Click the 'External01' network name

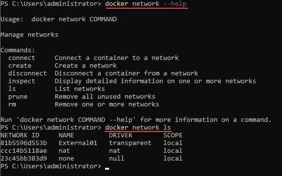click(78, 143)
